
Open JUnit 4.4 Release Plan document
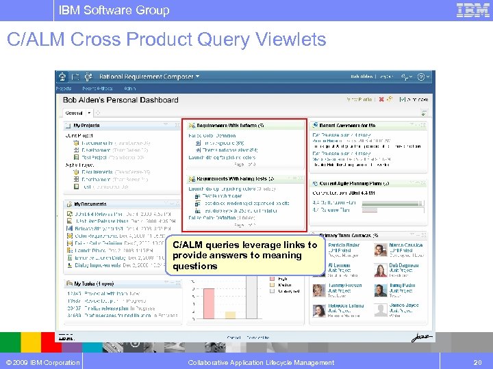pos(99,215)
